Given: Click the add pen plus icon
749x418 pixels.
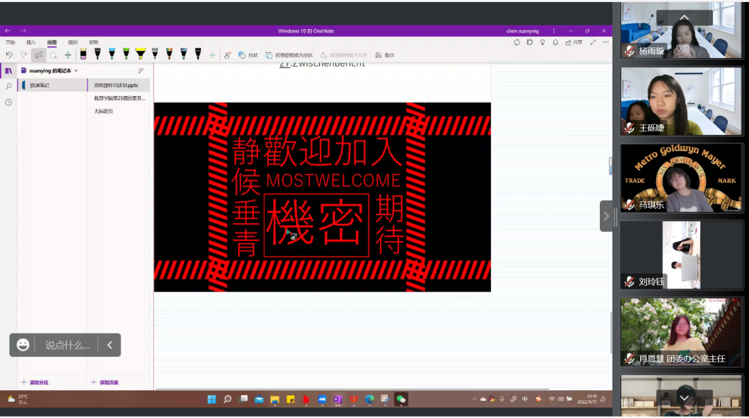Looking at the screenshot, I should click(x=212, y=55).
